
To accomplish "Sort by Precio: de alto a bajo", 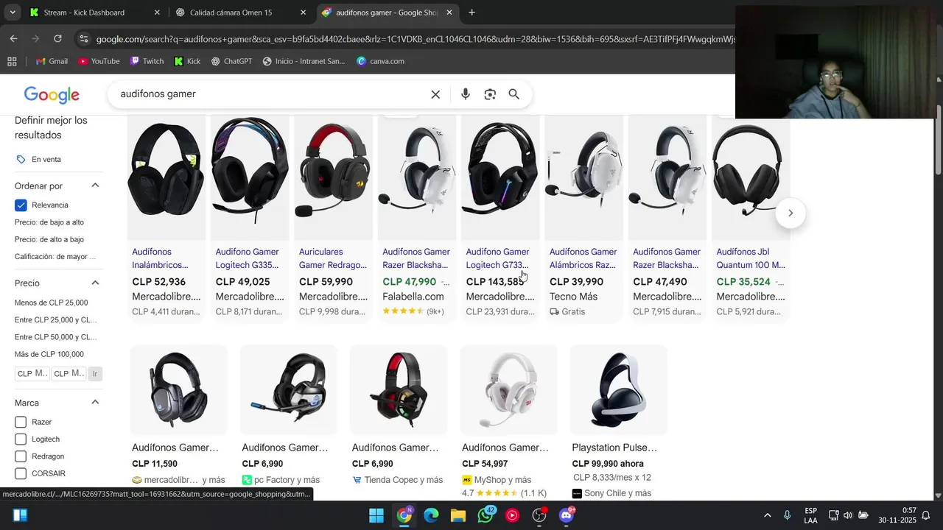I will pyautogui.click(x=49, y=239).
